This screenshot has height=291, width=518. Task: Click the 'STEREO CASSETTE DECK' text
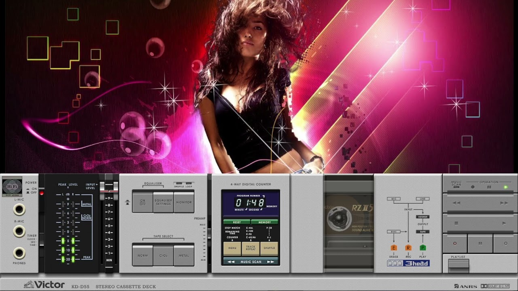tap(125, 287)
